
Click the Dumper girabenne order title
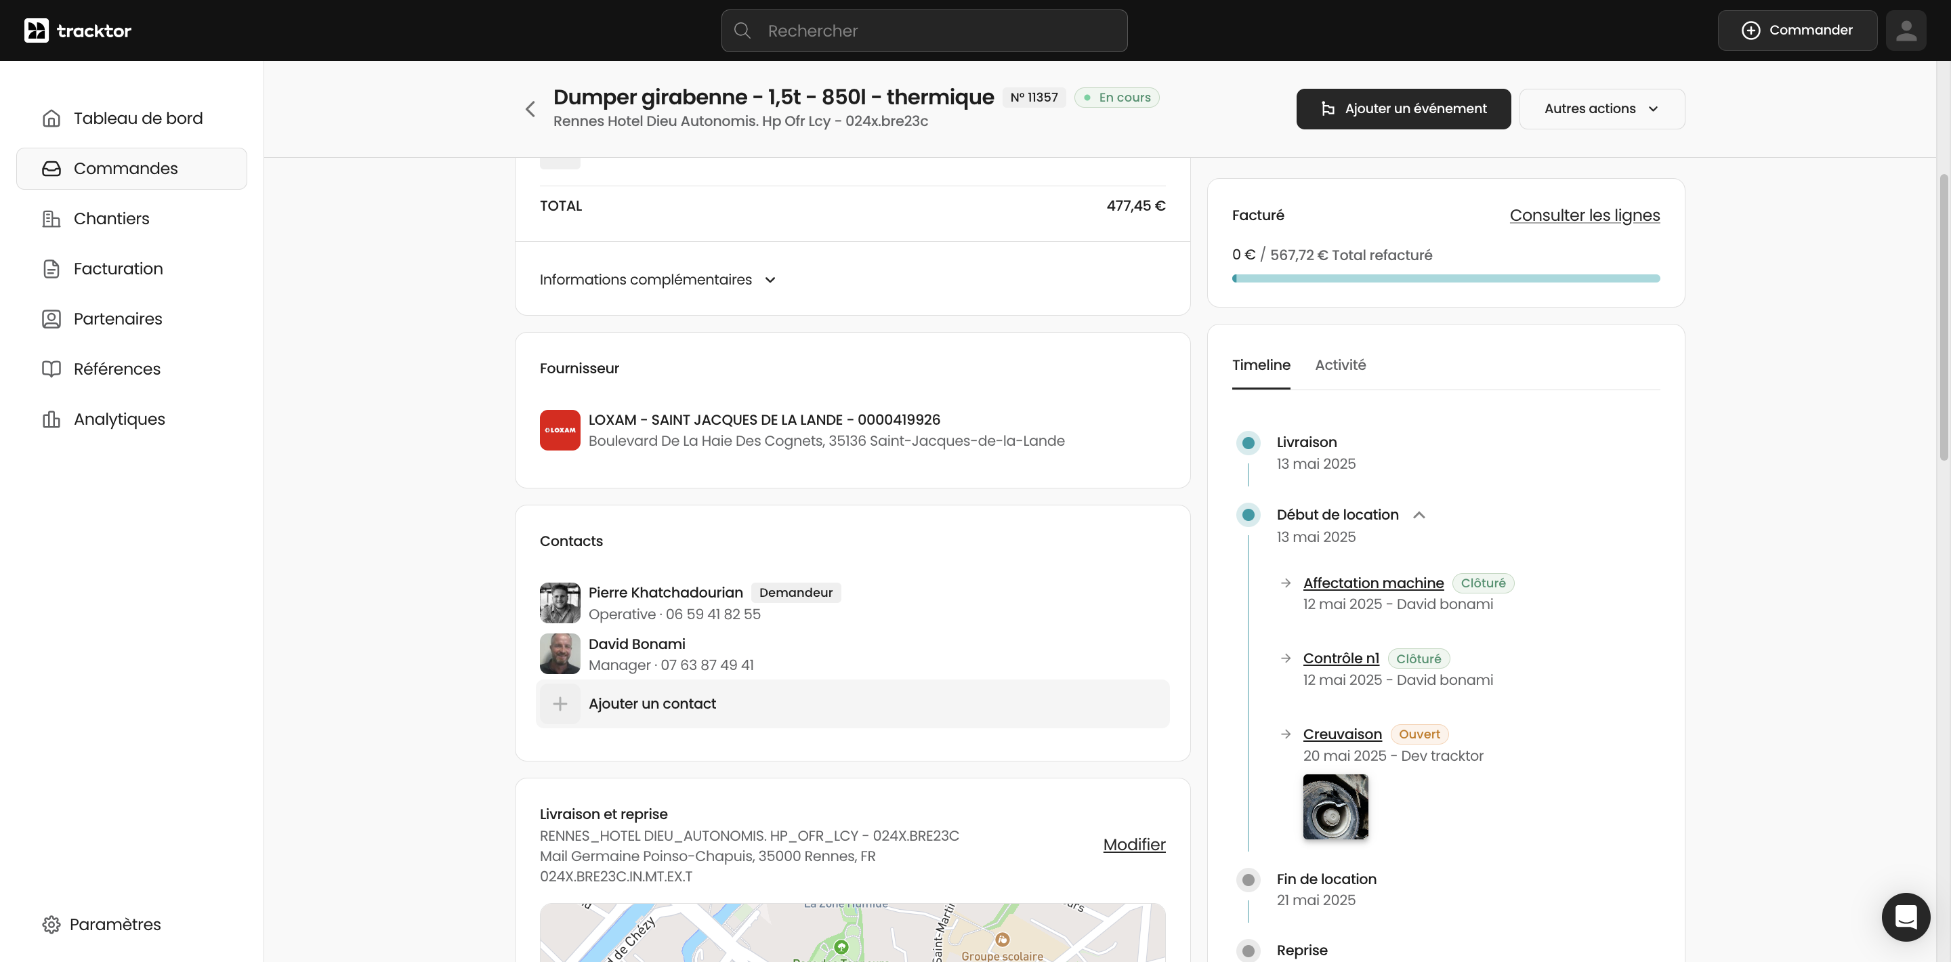pos(773,97)
